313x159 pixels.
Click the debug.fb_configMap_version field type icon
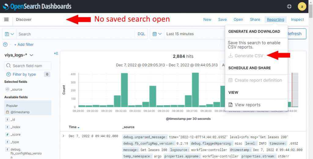click(x=7, y=150)
